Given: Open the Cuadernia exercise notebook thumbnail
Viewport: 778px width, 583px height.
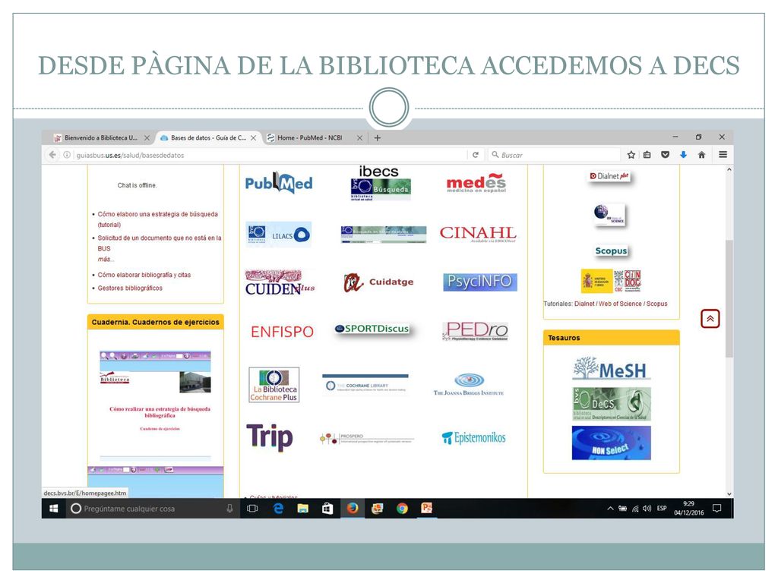Looking at the screenshot, I should coord(155,406).
